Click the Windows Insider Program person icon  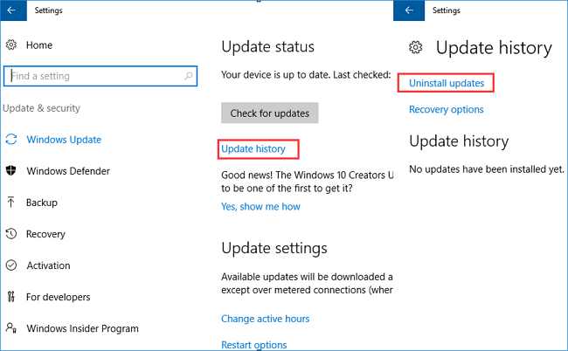[x=11, y=327]
